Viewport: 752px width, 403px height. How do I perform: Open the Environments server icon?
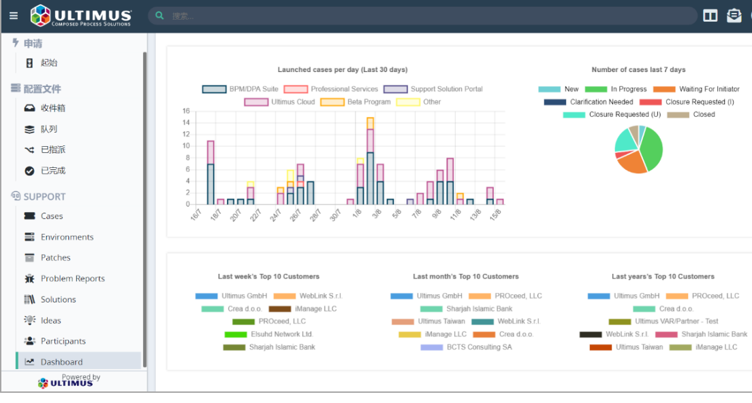tap(29, 237)
